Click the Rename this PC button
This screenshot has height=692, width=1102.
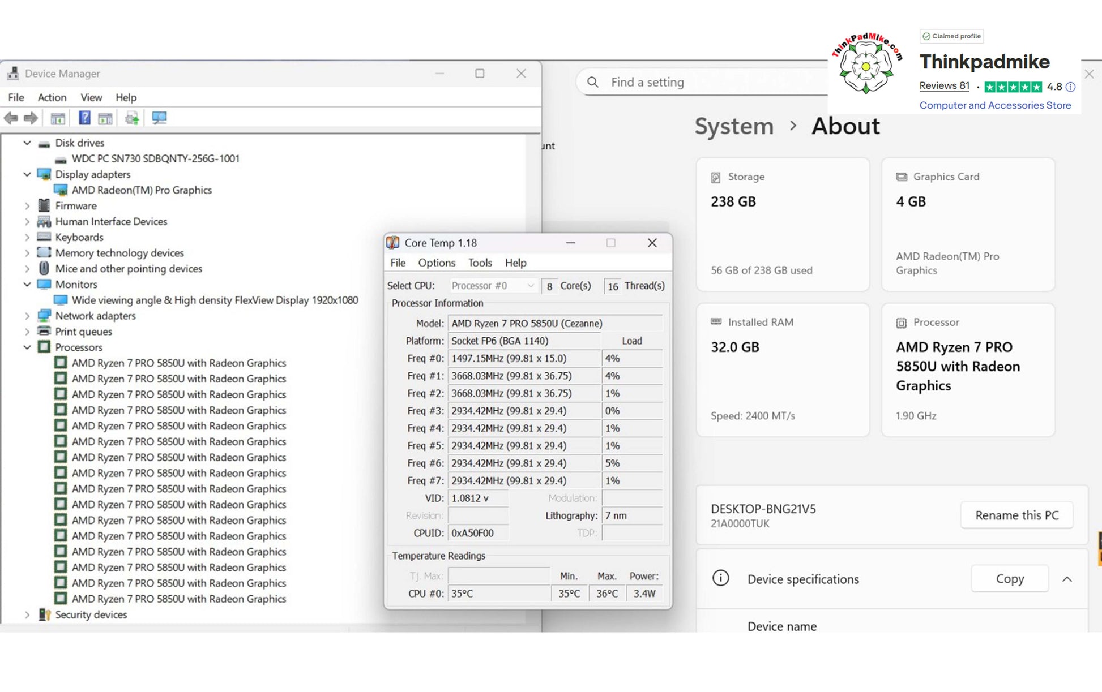1016,515
